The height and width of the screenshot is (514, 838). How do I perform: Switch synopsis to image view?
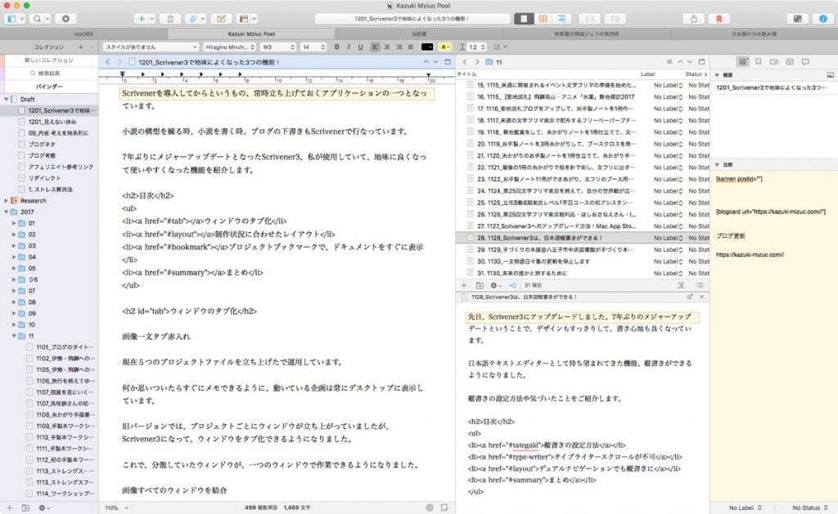(x=830, y=75)
